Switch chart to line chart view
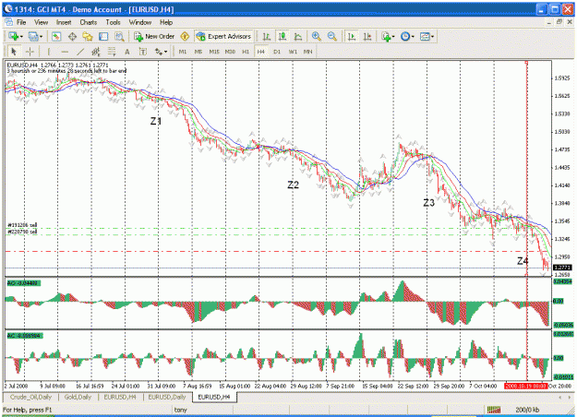The height and width of the screenshot is (417, 577). [298, 36]
